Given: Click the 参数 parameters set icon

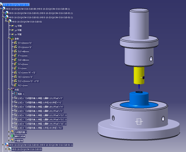Looking at the screenshot, I should 12,38.
